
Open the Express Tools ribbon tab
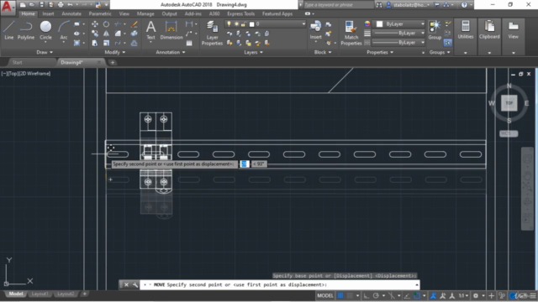(x=240, y=13)
